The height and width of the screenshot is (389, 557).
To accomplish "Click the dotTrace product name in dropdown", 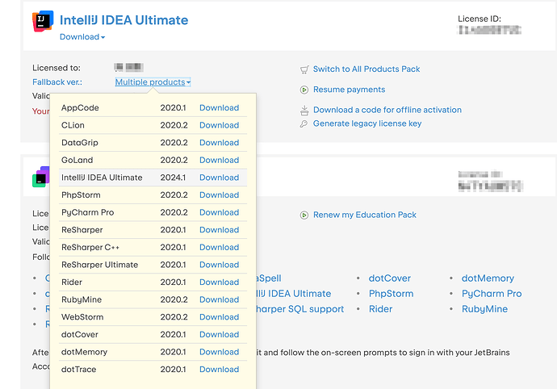I will click(x=78, y=369).
